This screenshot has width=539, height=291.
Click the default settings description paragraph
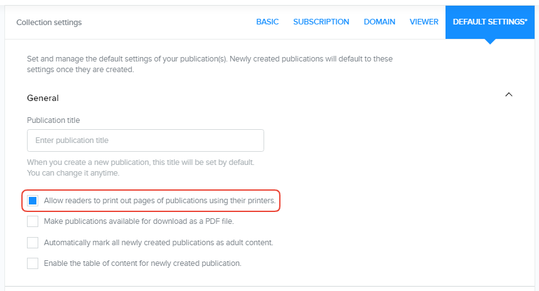point(210,64)
